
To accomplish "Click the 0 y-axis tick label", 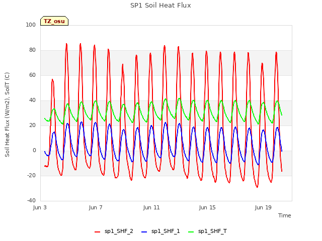I will (x=34, y=151).
